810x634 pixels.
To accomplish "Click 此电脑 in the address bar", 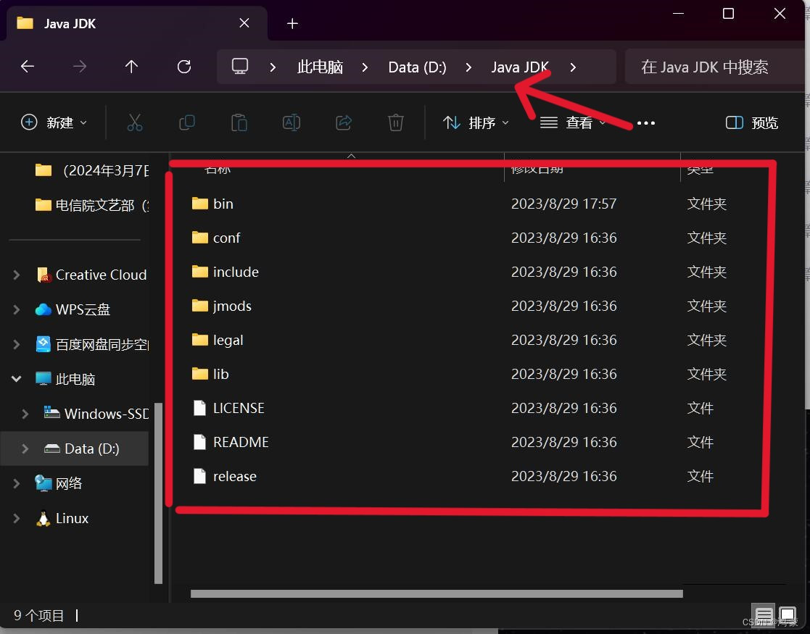I will click(x=320, y=67).
